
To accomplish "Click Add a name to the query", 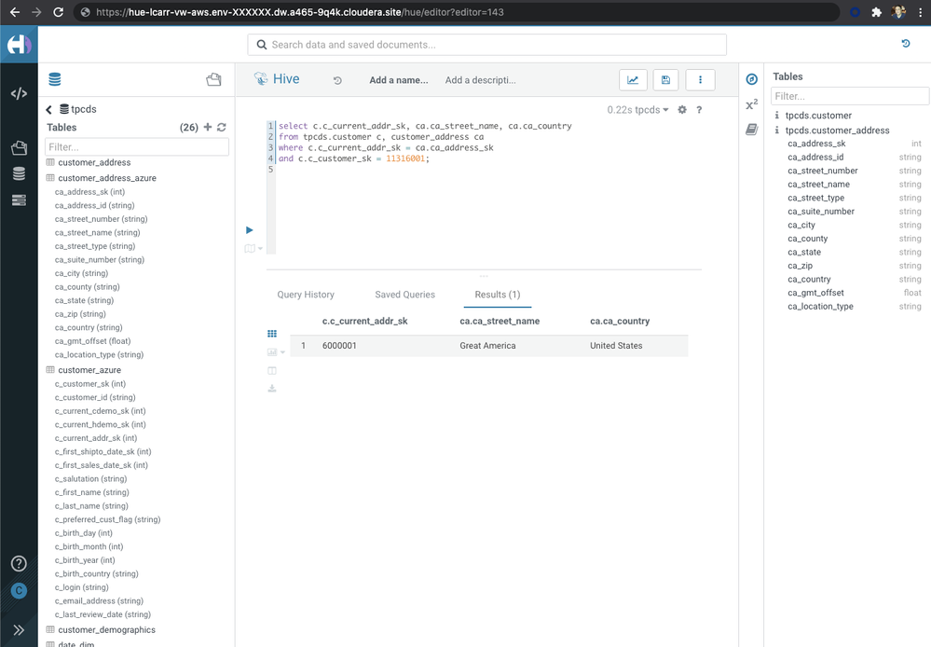I will [399, 80].
